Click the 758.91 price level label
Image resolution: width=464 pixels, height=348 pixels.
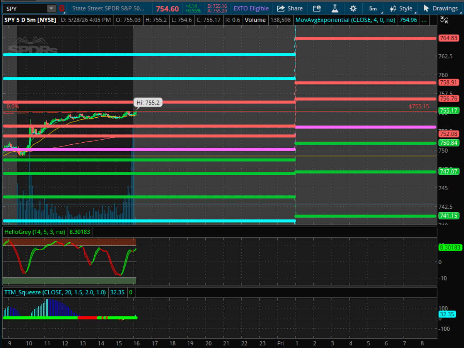pyautogui.click(x=449, y=82)
